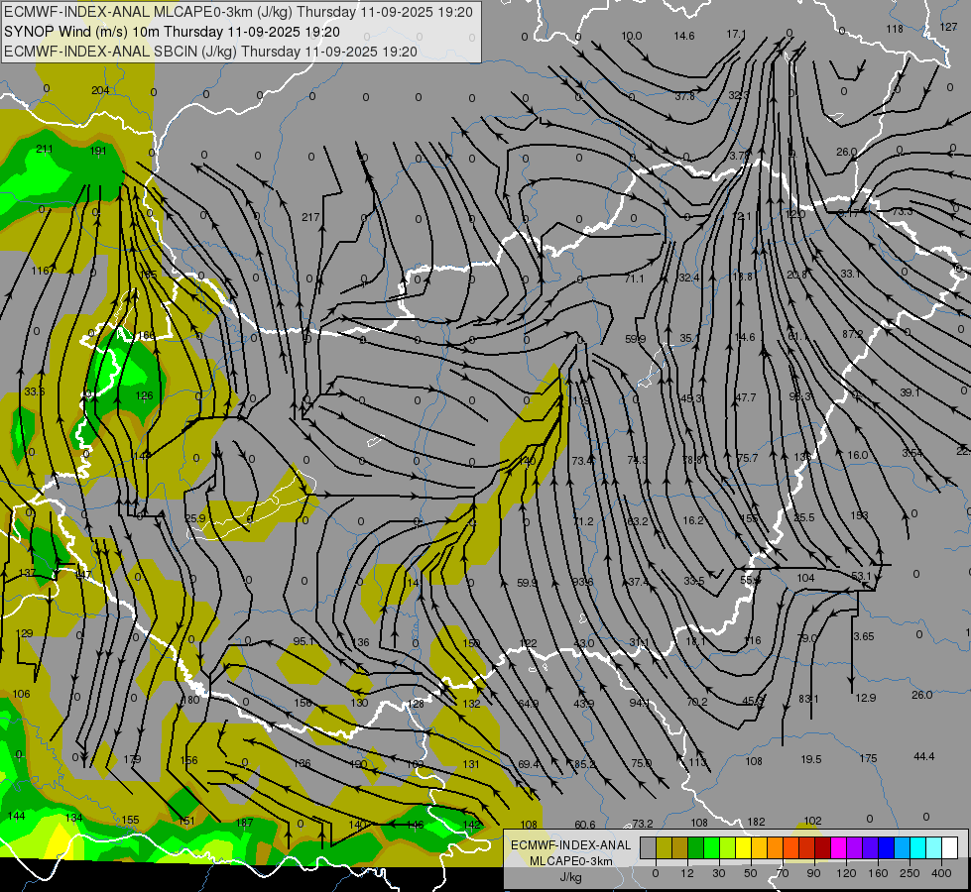Image resolution: width=971 pixels, height=892 pixels.
Task: Click the legend scale value 250
Action: [x=910, y=873]
